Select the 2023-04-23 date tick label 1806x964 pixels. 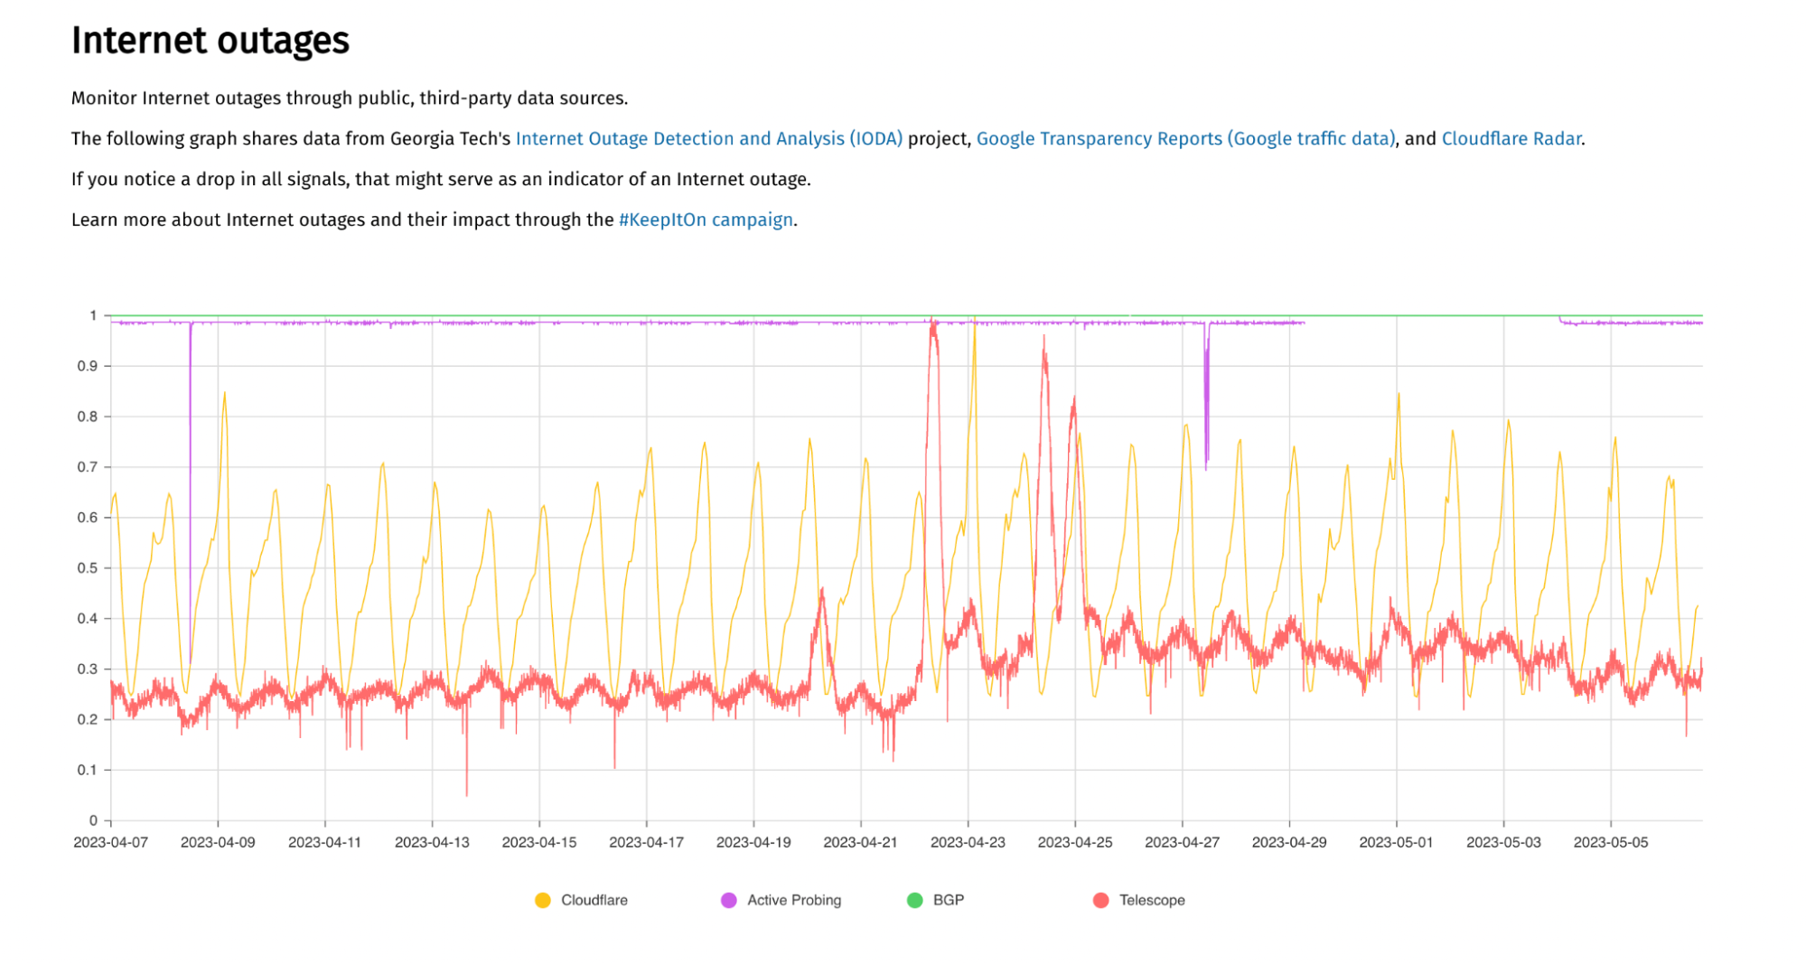[968, 842]
